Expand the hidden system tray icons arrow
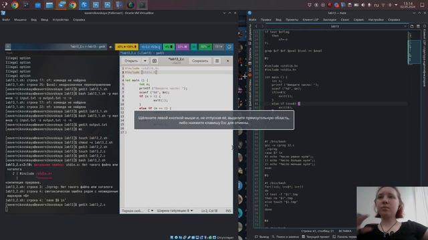The width and height of the screenshot is (428, 240). 396,5
